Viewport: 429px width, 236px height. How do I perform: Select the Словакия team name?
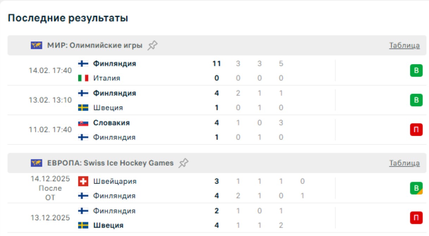pos(111,123)
